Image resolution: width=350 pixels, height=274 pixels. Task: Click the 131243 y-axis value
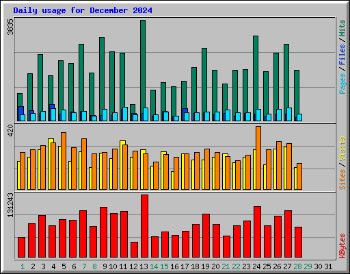pyautogui.click(x=10, y=205)
